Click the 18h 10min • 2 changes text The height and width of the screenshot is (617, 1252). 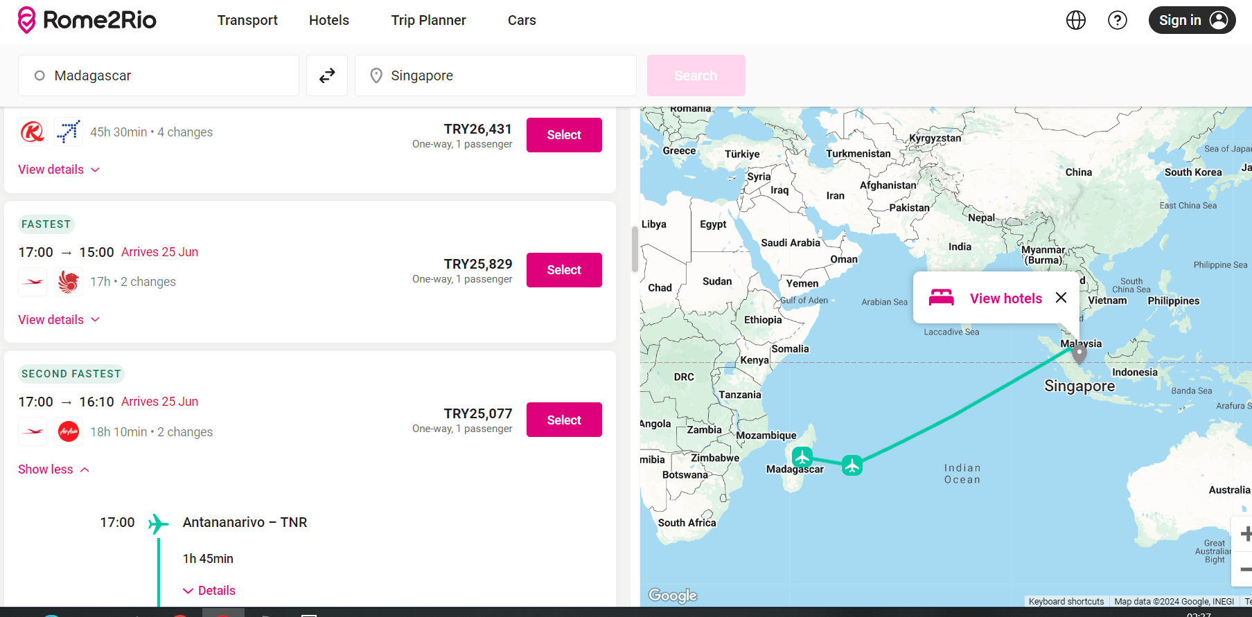pyautogui.click(x=152, y=432)
